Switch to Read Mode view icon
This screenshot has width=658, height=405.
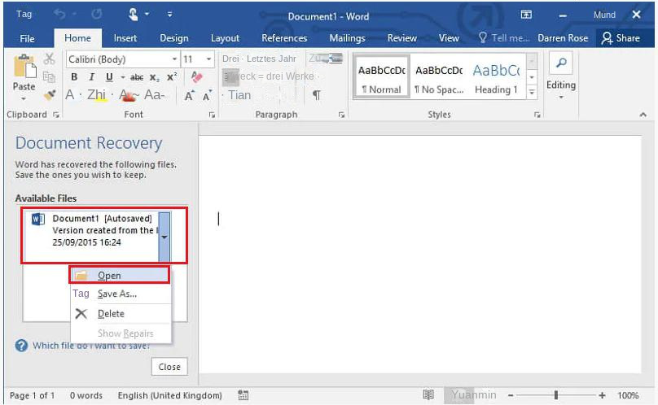[428, 395]
